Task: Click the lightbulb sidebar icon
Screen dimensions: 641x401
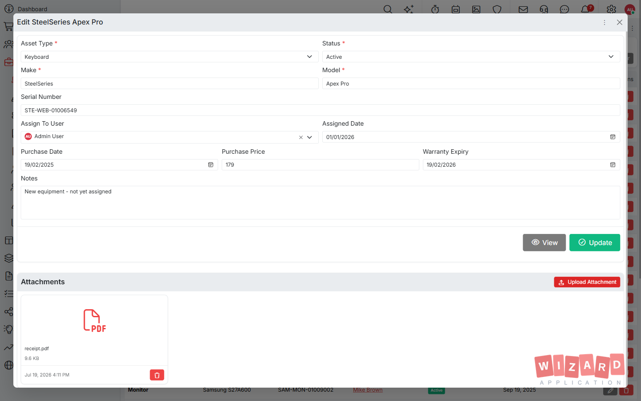Action: pyautogui.click(x=8, y=329)
